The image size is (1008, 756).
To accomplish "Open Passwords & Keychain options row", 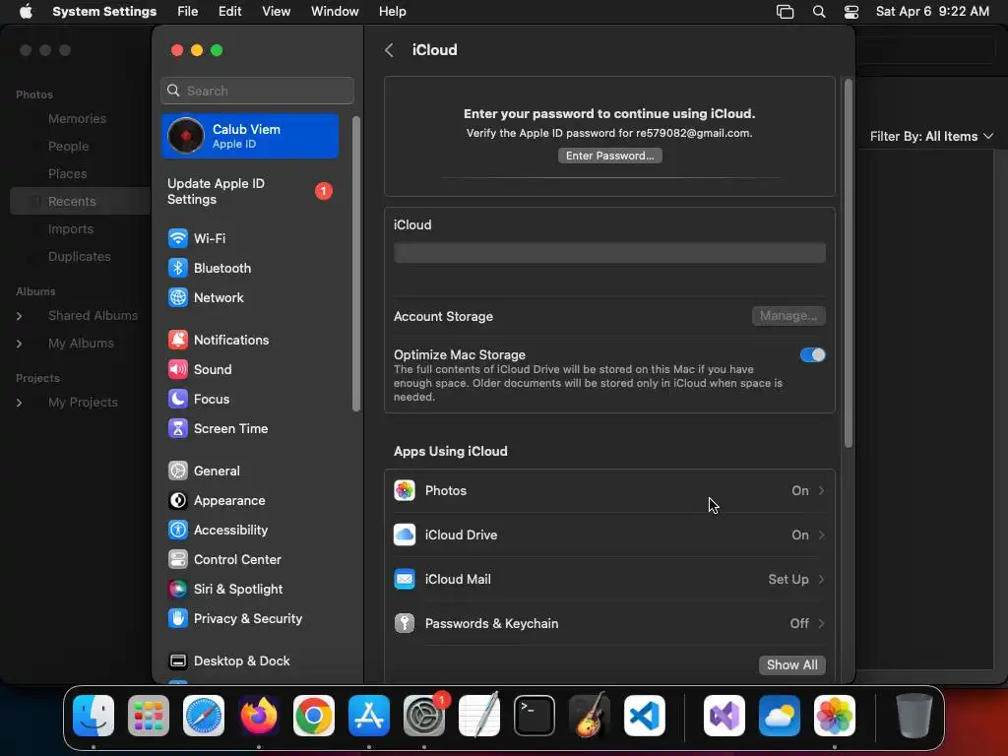I will click(x=609, y=623).
